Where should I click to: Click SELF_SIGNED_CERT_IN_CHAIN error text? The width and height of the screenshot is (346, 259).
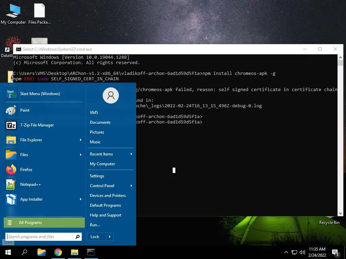pos(85,79)
